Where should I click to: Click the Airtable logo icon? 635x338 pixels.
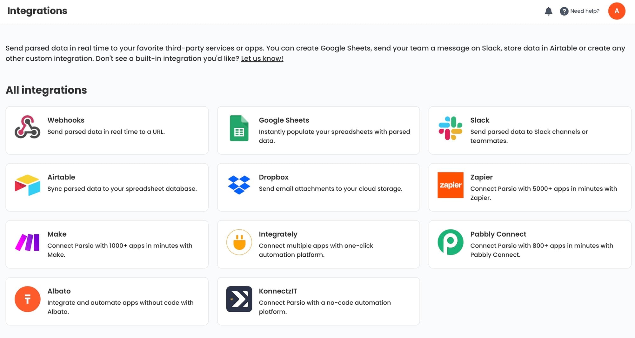click(x=27, y=185)
